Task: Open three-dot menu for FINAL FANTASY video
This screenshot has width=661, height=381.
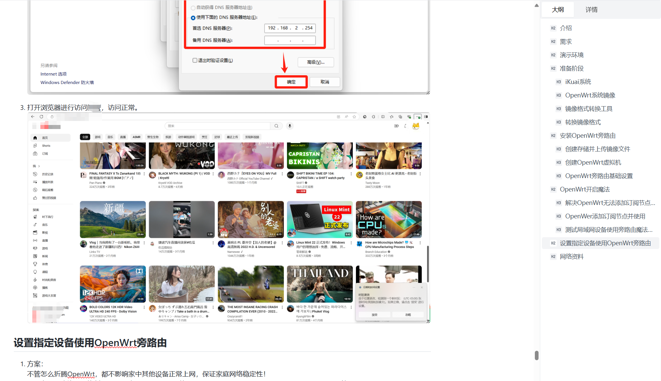Action: [144, 174]
